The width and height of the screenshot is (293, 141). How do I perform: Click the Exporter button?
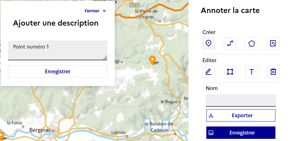point(241,115)
